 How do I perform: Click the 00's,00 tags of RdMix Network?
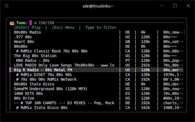pyautogui.click(x=173, y=79)
